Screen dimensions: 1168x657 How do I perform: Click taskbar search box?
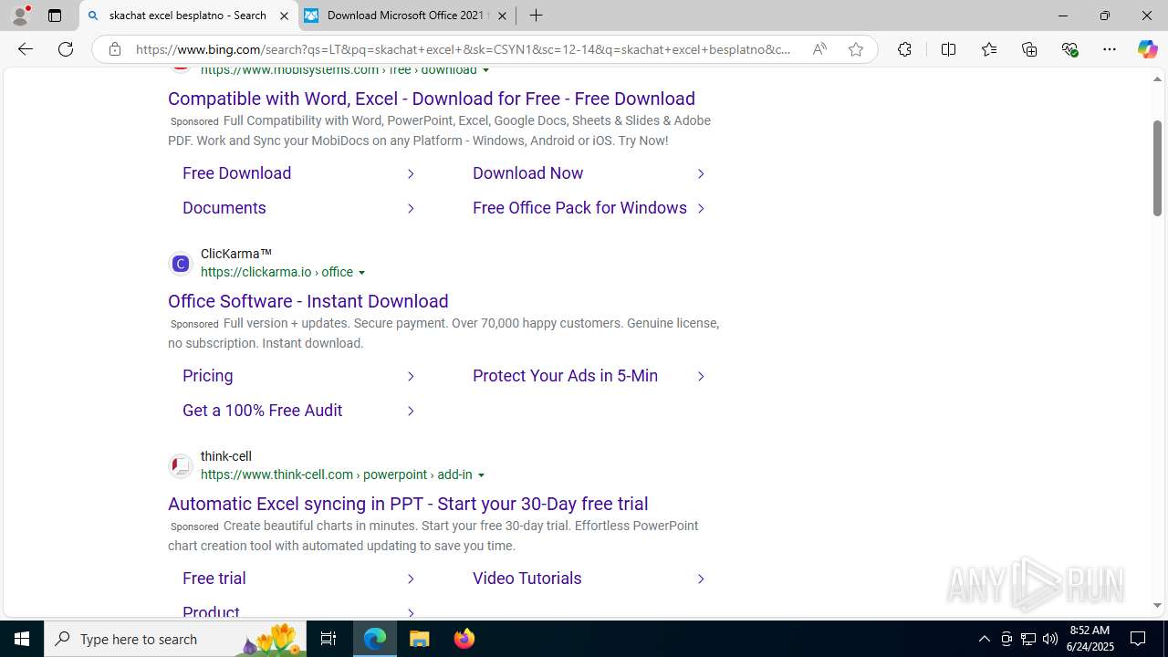[175, 639]
